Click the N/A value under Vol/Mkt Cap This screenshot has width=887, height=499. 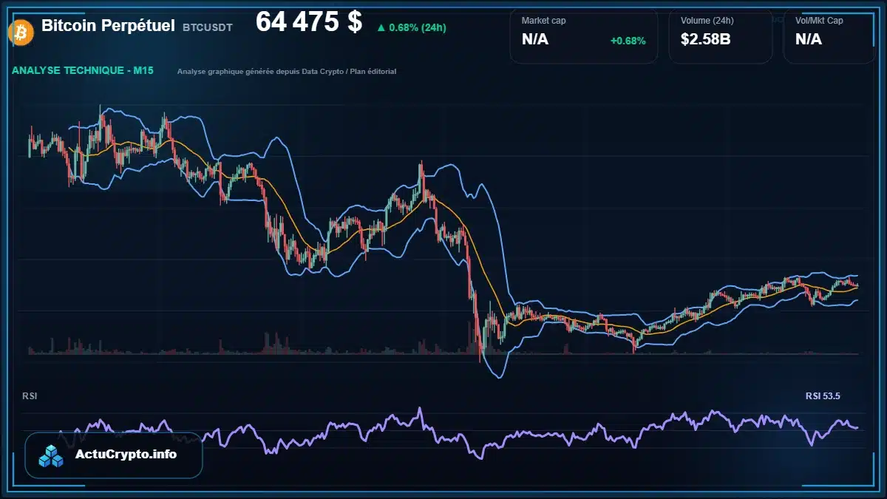(809, 40)
